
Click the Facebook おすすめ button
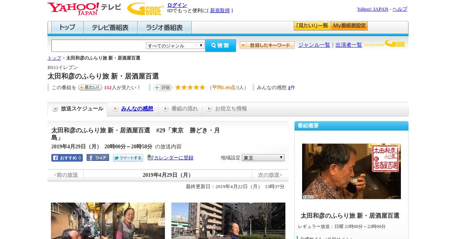tap(67, 158)
